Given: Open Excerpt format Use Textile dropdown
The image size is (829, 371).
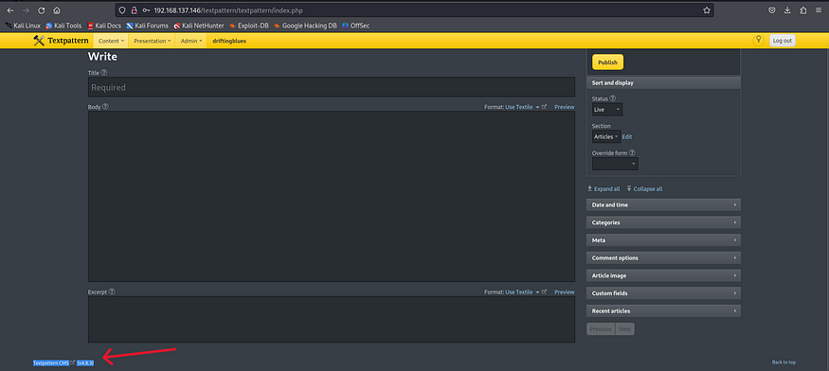Looking at the screenshot, I should click(522, 291).
